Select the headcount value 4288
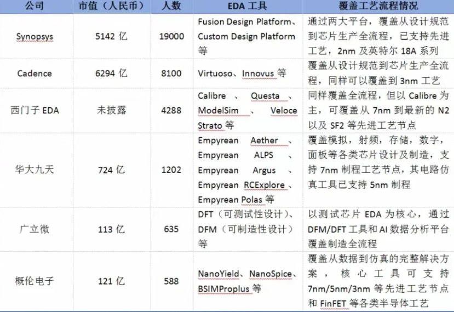The width and height of the screenshot is (454, 312). click(171, 110)
